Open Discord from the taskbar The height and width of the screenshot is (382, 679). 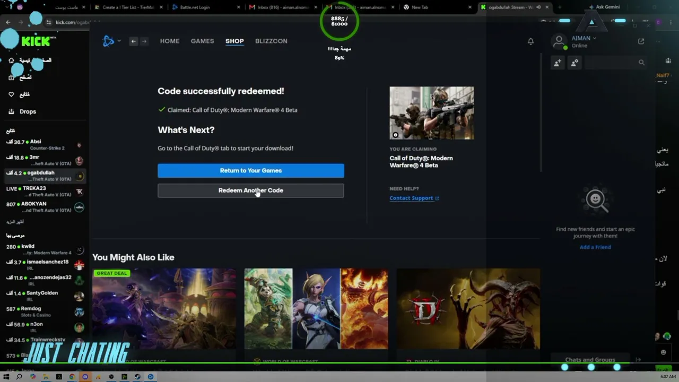coord(85,377)
